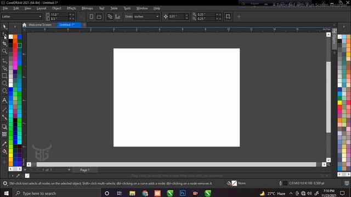Select the Freehand curve tool
Viewport: 351px width, 197px height.
click(4, 61)
